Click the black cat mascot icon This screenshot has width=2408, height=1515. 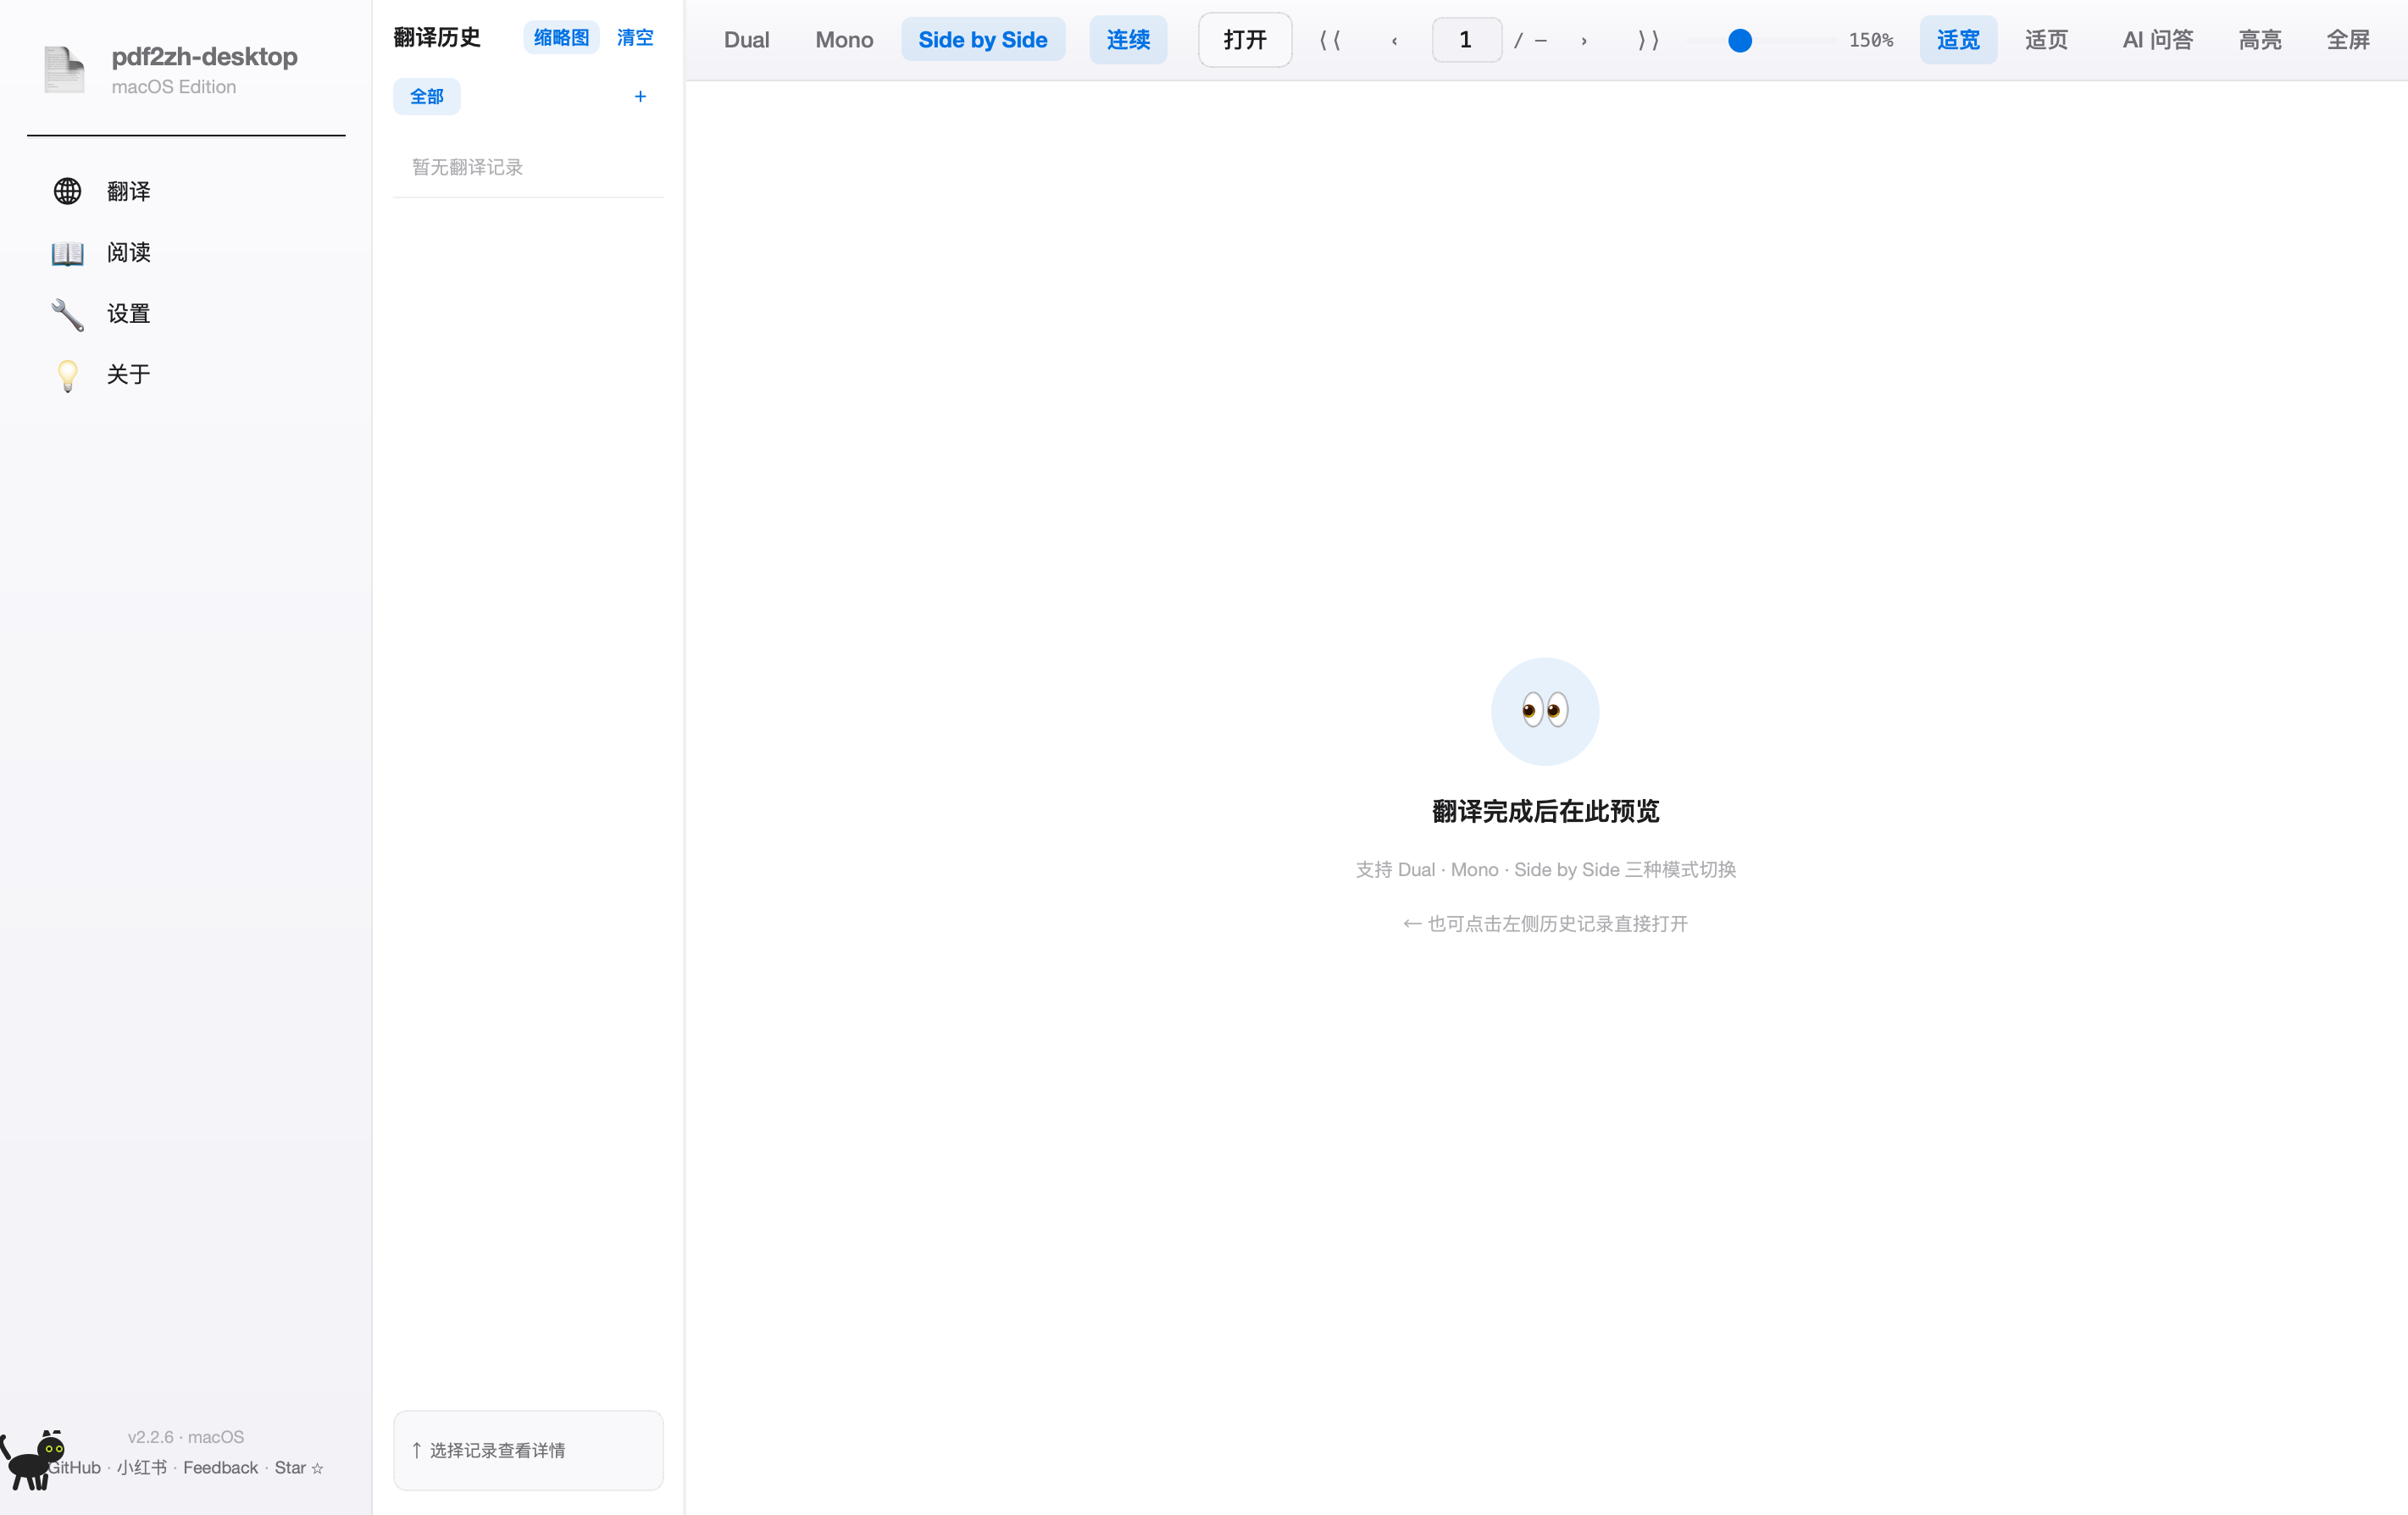pos(32,1460)
